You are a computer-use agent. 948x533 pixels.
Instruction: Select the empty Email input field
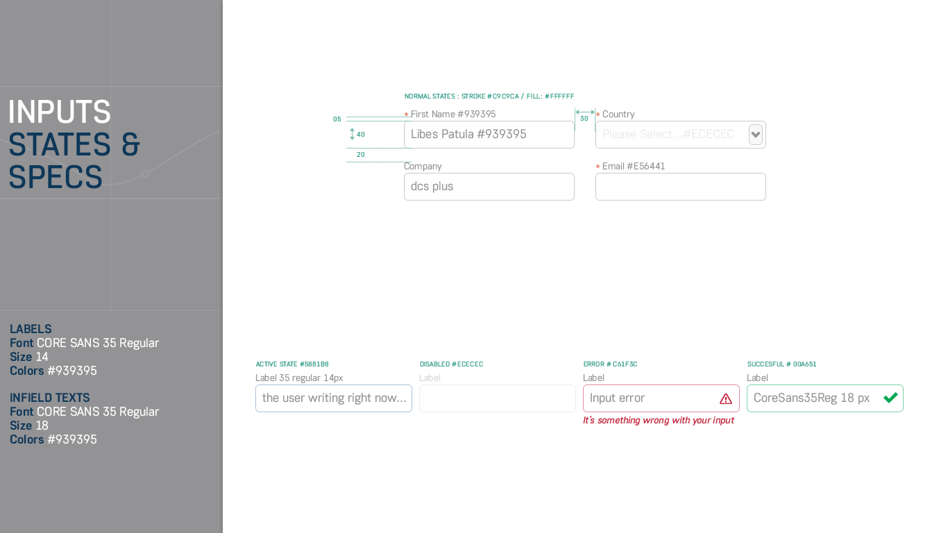680,187
